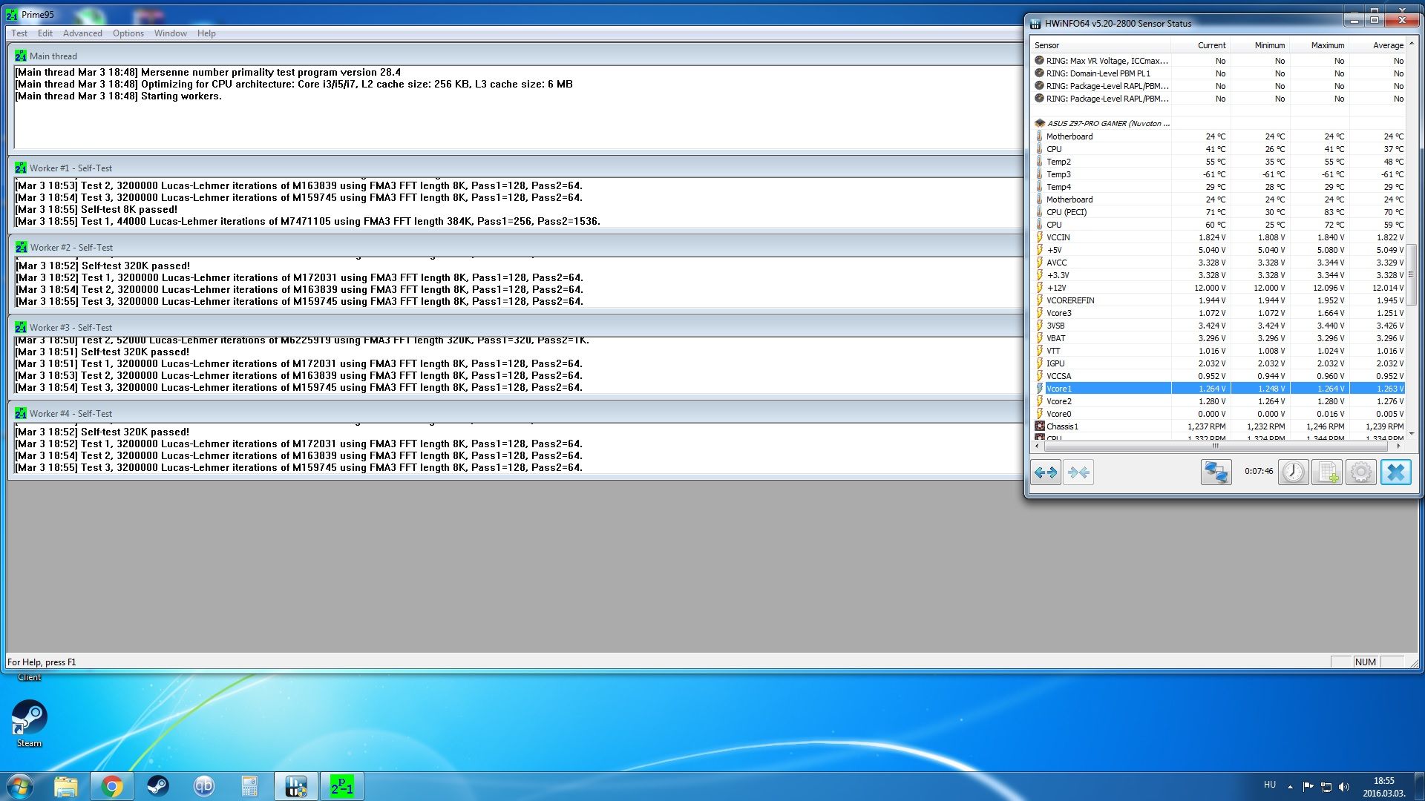Viewport: 1425px width, 801px height.
Task: Click HWiNFO blue X close-sensors button
Action: [1395, 472]
